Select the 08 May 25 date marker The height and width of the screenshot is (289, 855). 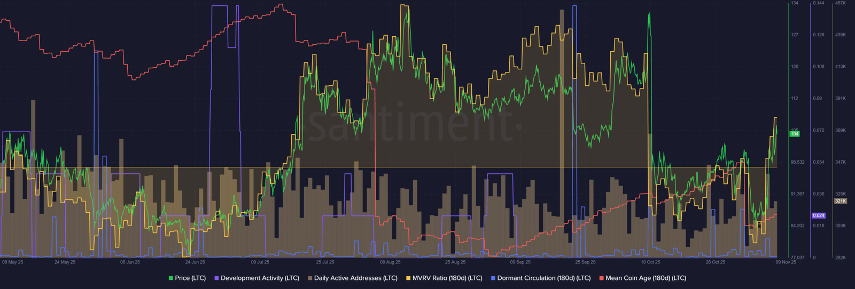[x=12, y=262]
